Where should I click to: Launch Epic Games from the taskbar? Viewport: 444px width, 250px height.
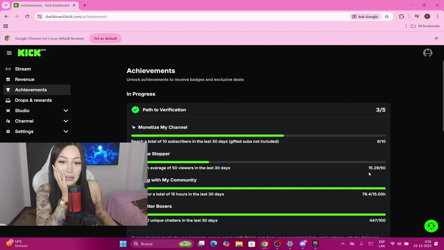point(315,244)
